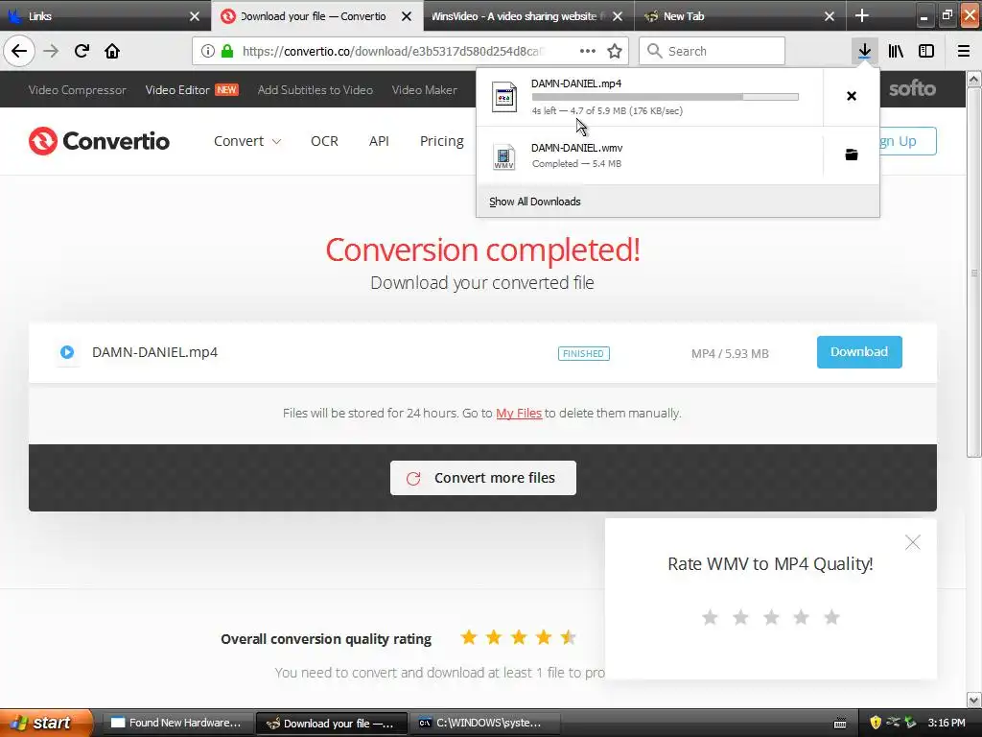
Task: Open Video Maker link
Action: pos(425,89)
